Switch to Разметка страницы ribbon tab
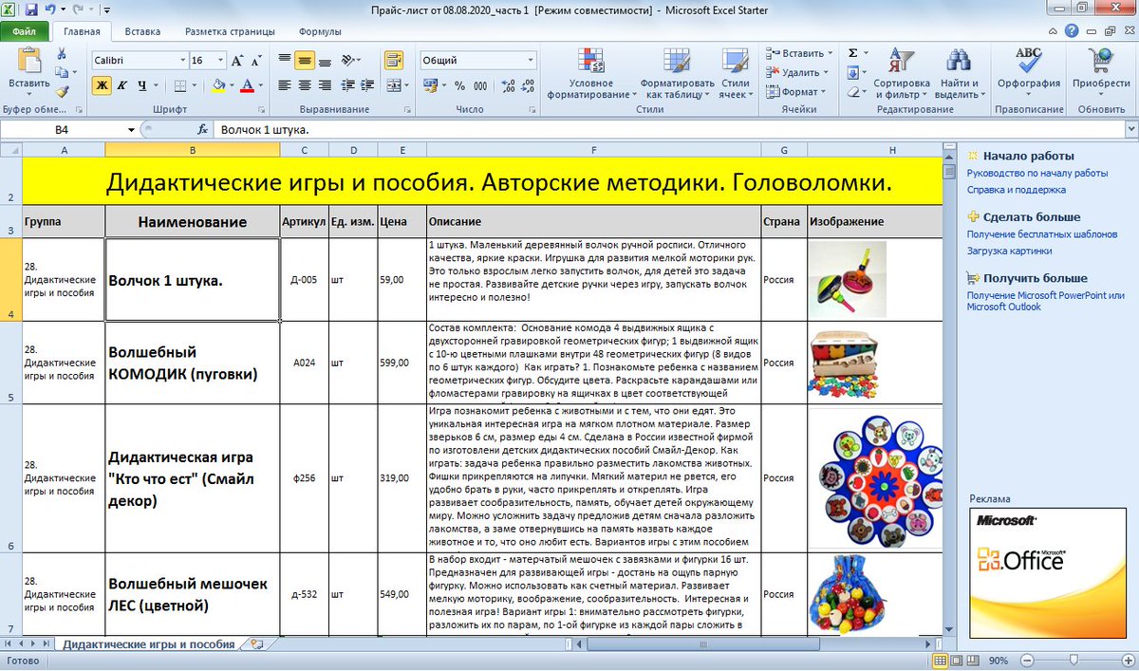Viewport: 1139px width, 671px height. tap(231, 31)
